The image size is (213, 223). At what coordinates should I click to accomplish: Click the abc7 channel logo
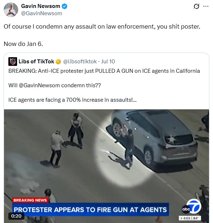point(192,206)
